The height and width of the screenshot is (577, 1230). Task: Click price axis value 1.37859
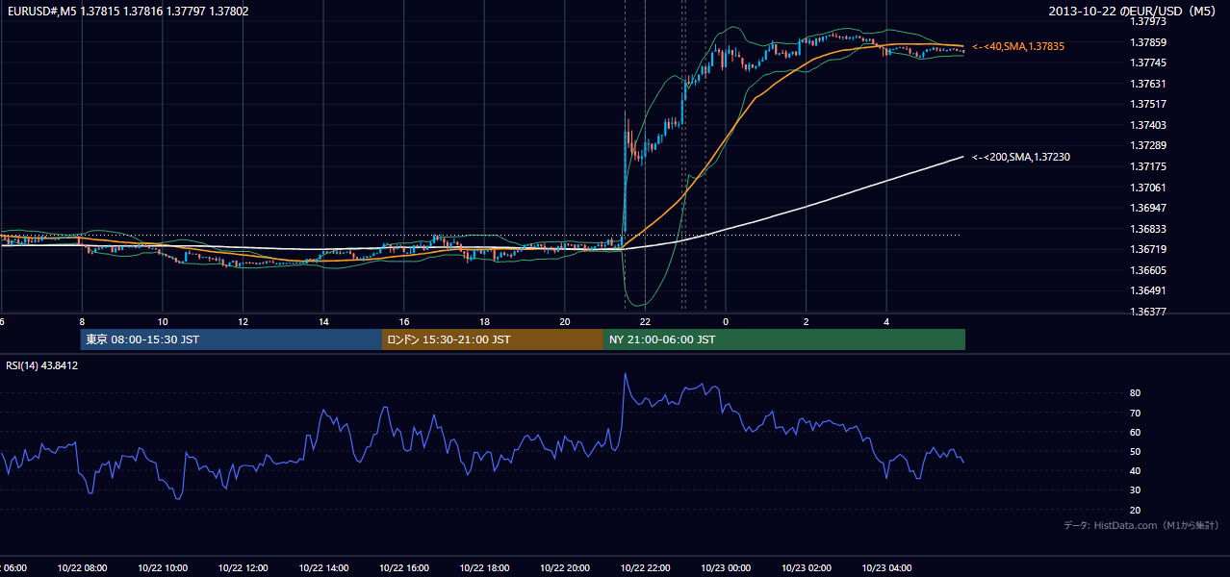click(x=1147, y=42)
